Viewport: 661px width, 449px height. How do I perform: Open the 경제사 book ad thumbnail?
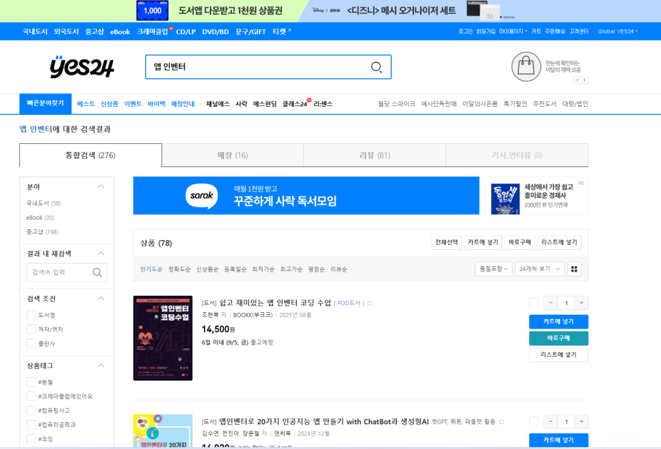click(505, 199)
